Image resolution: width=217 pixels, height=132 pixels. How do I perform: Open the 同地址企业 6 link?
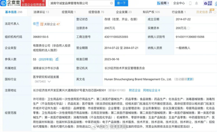tap(152, 90)
